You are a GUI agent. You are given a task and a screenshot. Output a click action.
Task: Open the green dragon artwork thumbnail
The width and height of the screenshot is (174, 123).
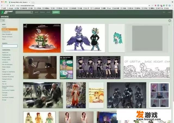pos(42,38)
